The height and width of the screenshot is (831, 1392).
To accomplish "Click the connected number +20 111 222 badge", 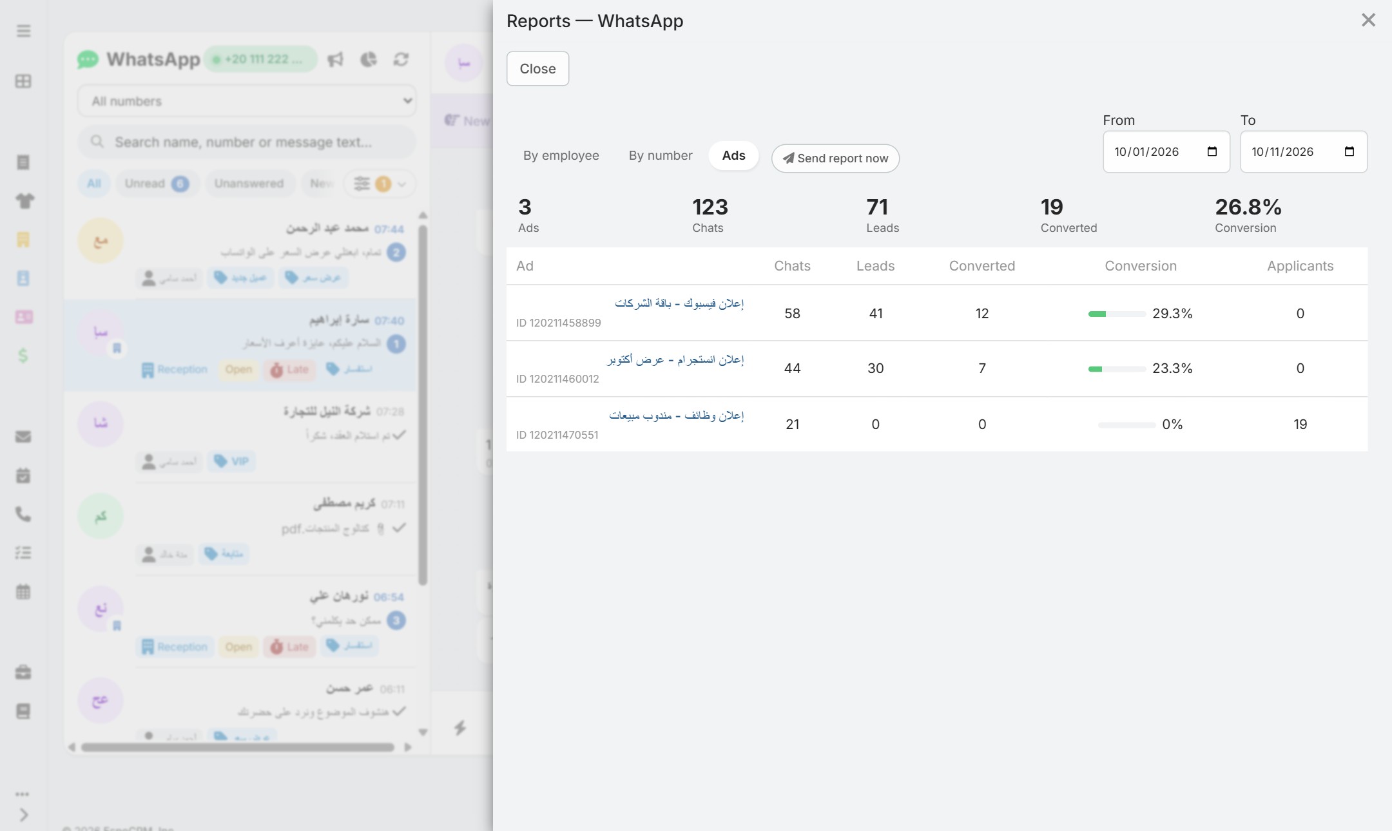I will (260, 59).
